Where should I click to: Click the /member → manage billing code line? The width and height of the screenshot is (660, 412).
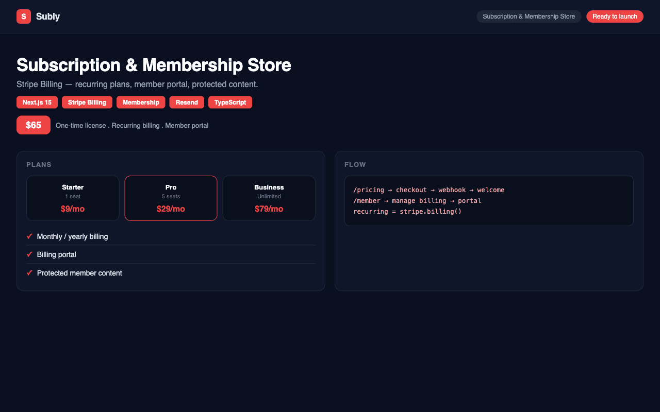click(x=417, y=201)
